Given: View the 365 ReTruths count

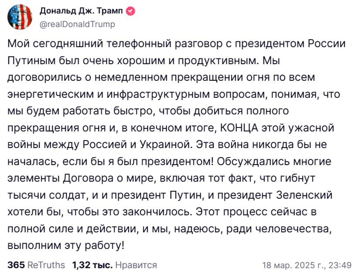Looking at the screenshot, I should pos(36,265).
